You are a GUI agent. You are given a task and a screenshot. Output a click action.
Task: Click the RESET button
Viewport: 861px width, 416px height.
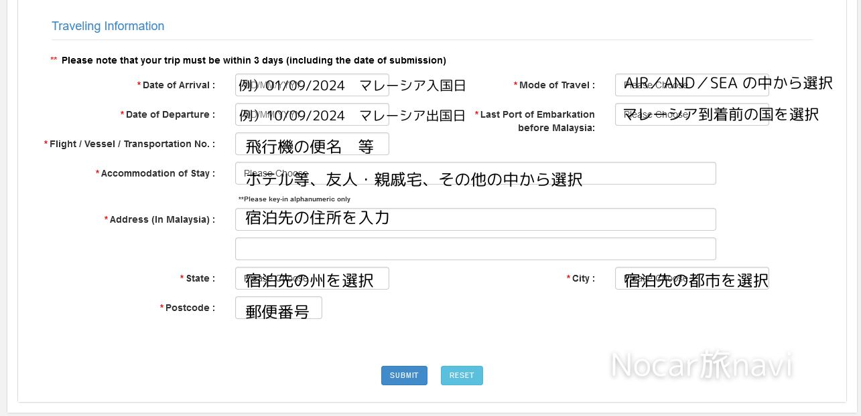(462, 375)
